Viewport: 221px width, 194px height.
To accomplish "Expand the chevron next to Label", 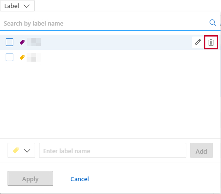I will [x=27, y=6].
